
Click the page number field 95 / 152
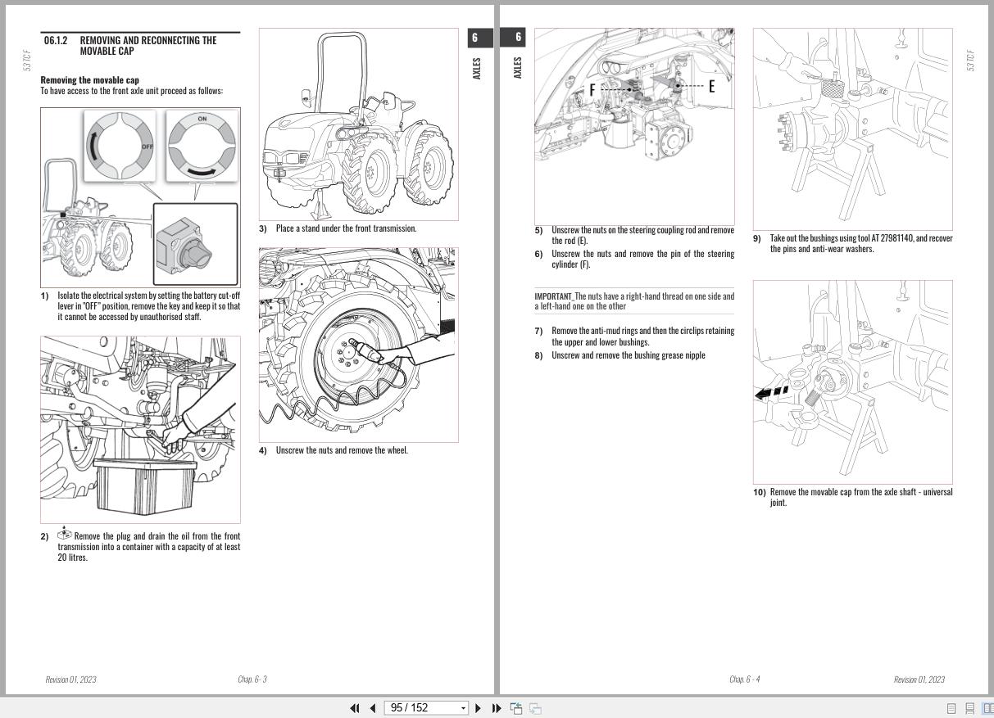coord(421,708)
